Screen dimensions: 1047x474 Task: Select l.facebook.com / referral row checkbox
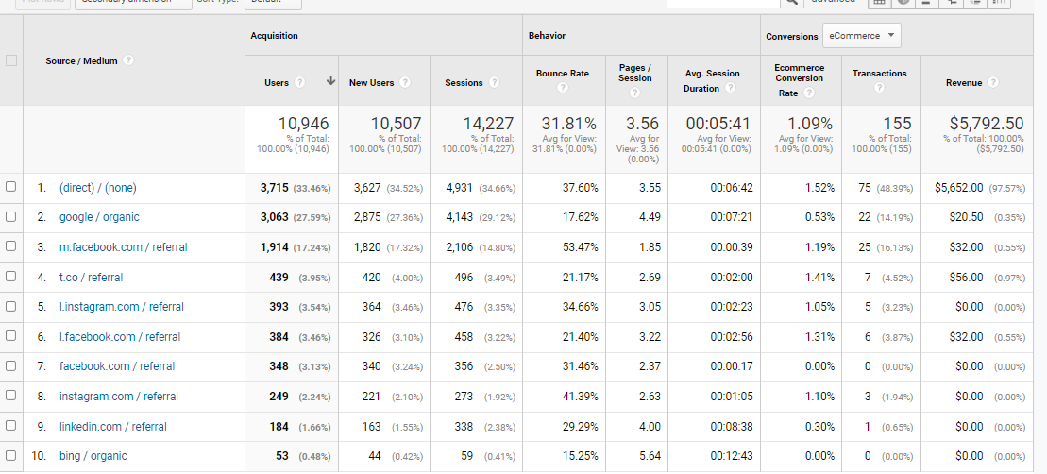[x=10, y=336]
